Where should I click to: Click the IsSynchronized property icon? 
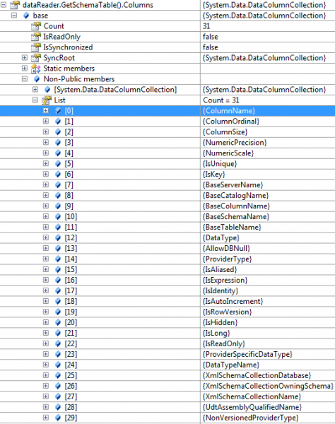point(36,47)
